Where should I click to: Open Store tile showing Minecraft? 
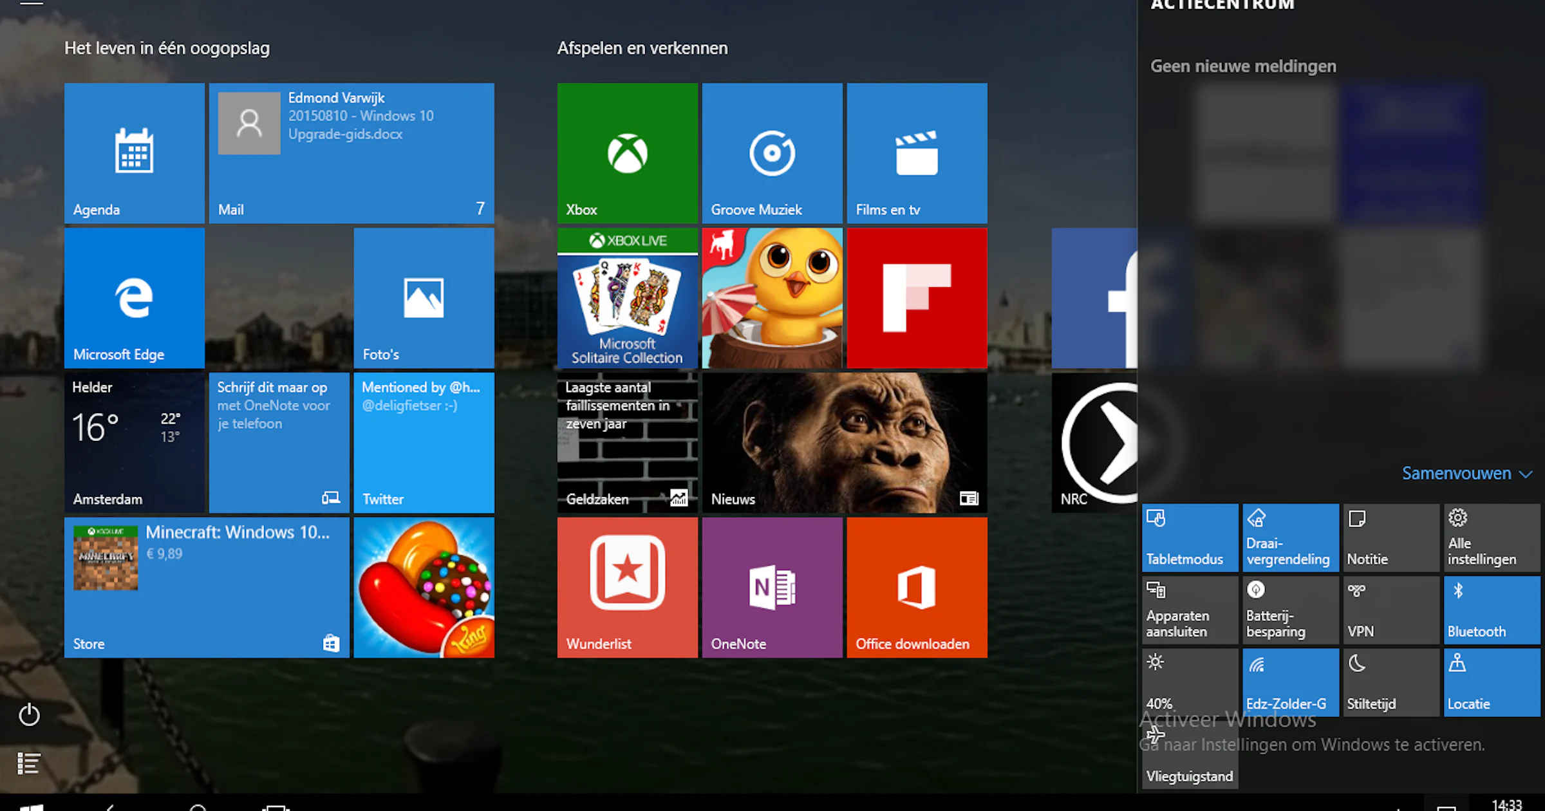207,588
